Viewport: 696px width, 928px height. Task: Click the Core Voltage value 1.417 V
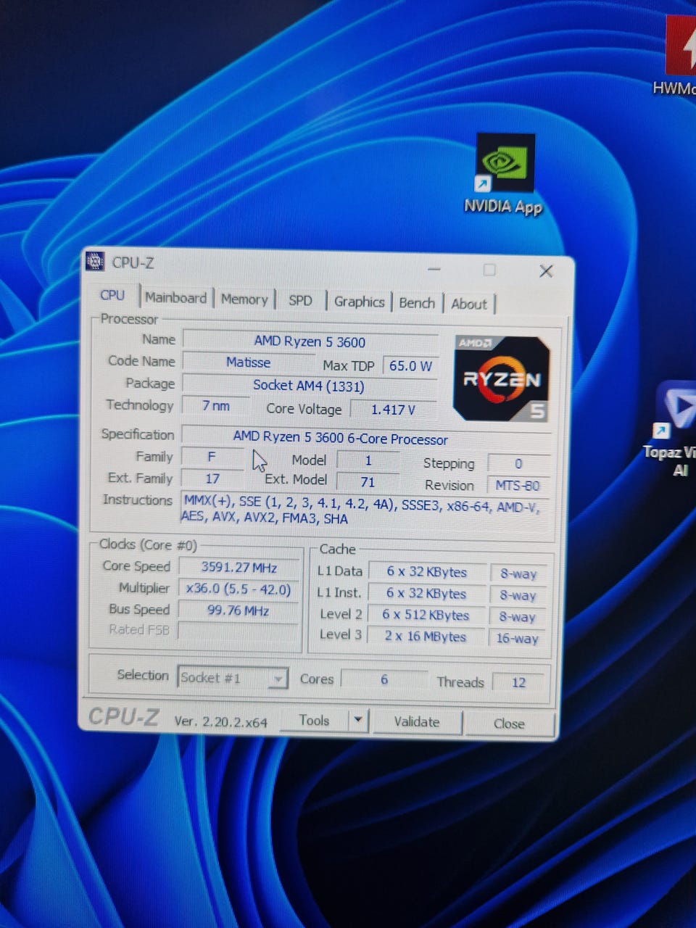[x=394, y=410]
